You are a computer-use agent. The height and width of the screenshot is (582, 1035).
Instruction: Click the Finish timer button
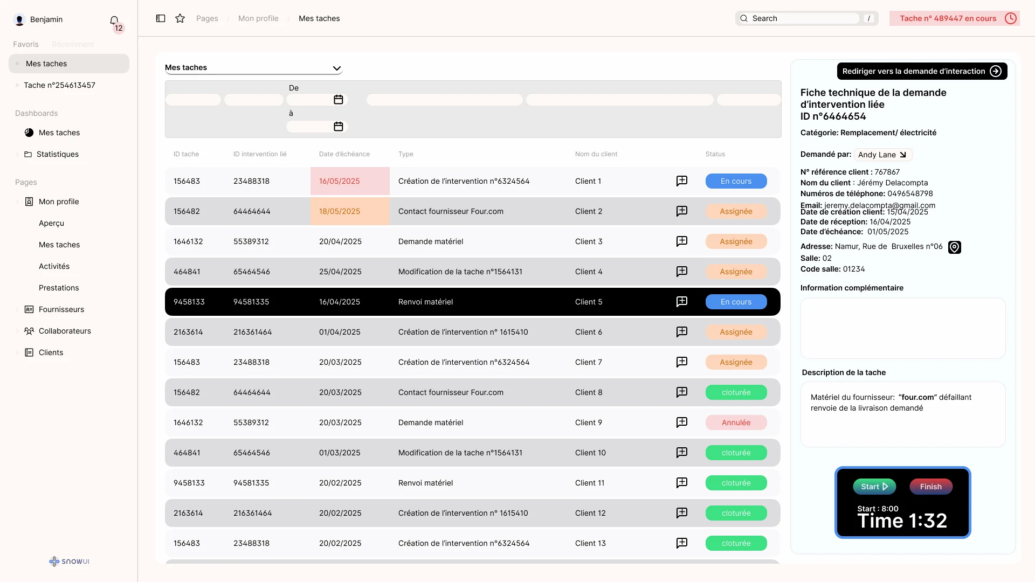tap(931, 487)
